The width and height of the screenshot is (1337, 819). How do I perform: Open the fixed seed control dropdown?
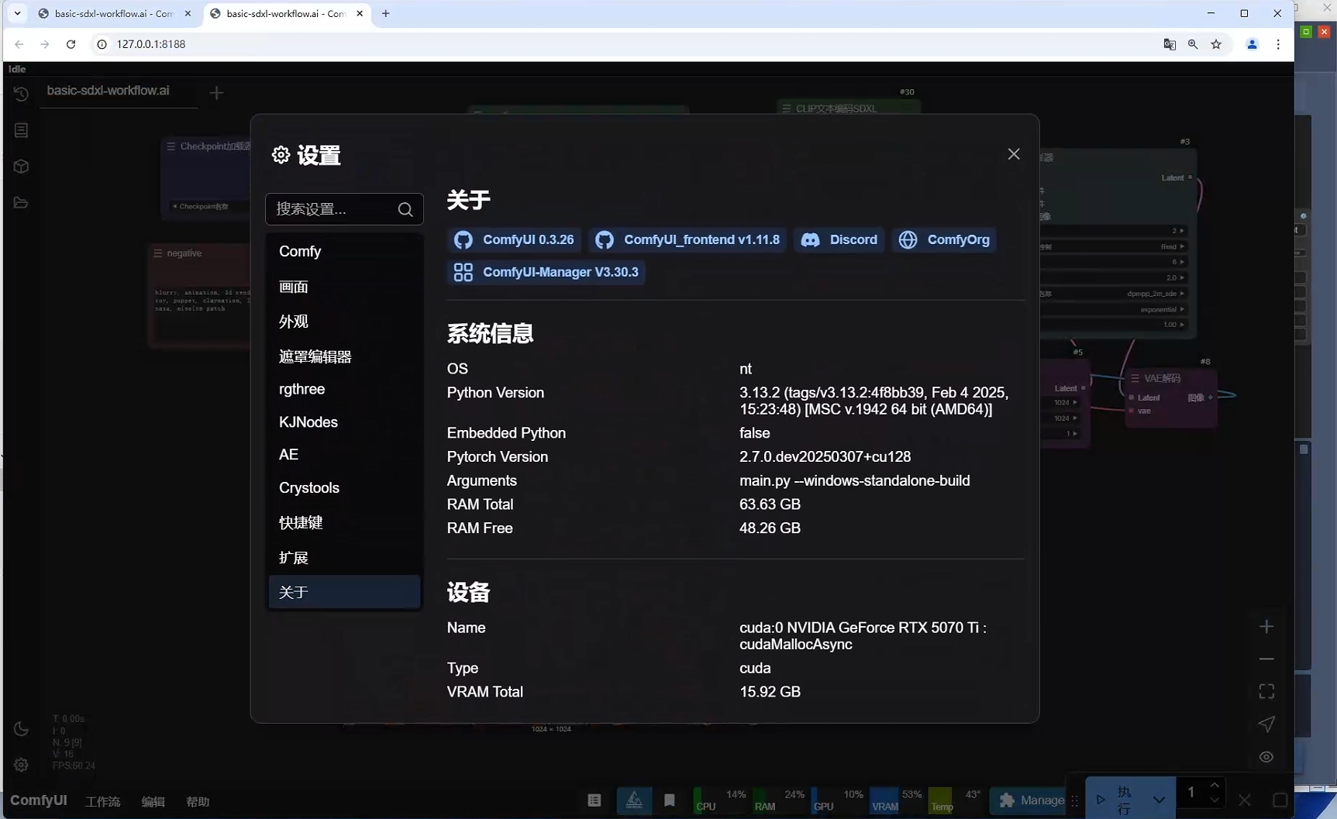1114,246
